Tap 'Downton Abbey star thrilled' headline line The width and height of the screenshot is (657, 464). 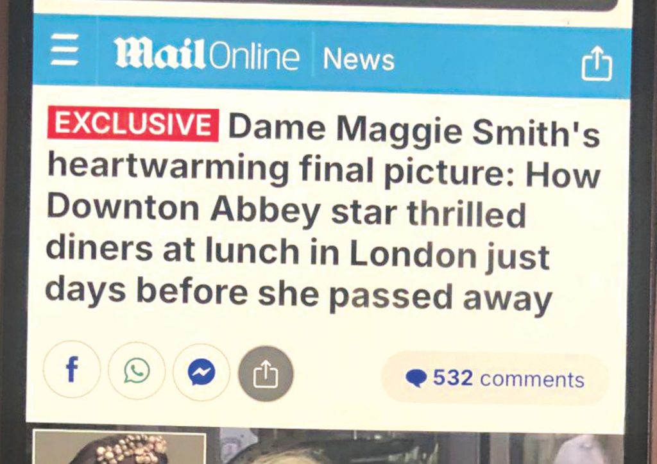tap(287, 211)
